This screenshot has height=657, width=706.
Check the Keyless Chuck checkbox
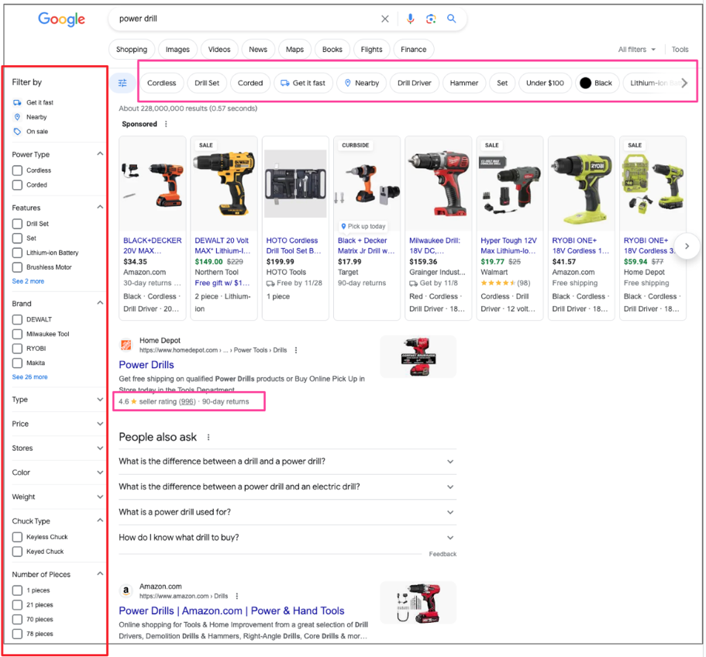click(17, 537)
